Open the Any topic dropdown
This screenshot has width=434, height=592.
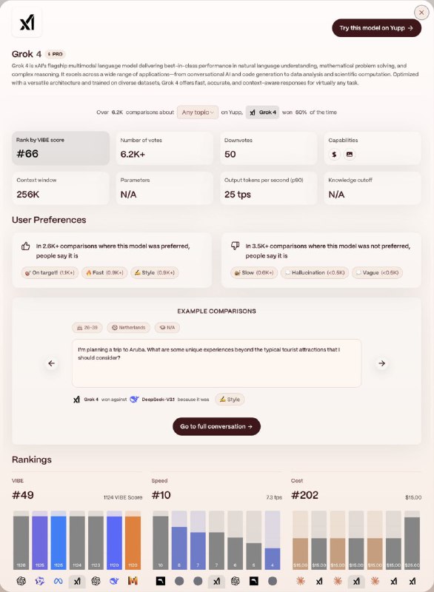[198, 112]
